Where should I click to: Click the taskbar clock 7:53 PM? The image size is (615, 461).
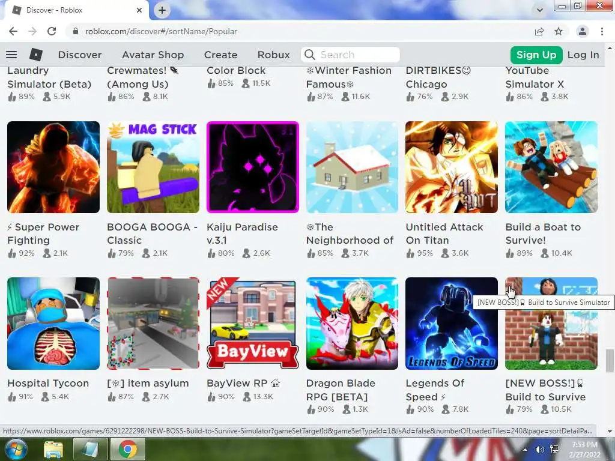[x=584, y=445]
